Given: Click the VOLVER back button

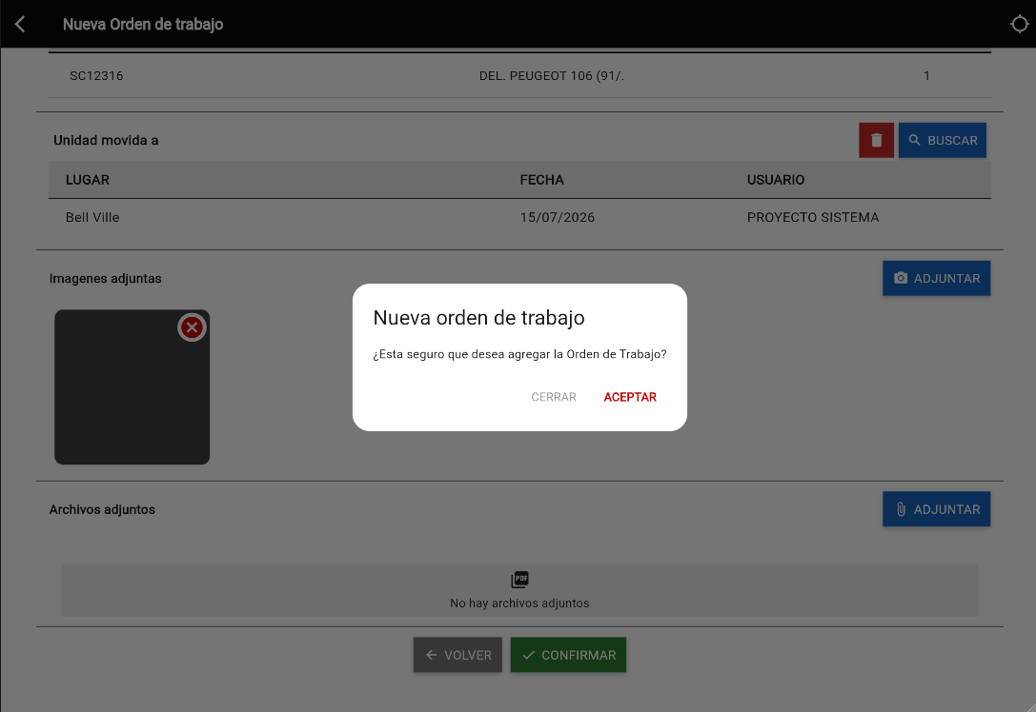Looking at the screenshot, I should click(x=457, y=655).
